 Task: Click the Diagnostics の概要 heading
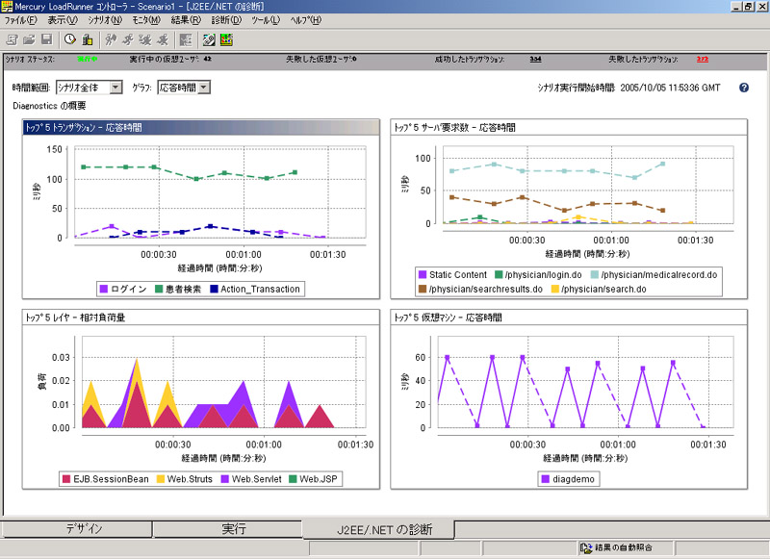click(50, 106)
